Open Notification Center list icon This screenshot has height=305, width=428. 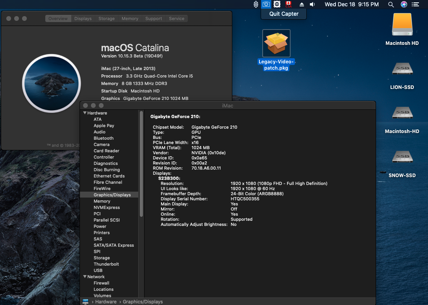[x=415, y=4]
